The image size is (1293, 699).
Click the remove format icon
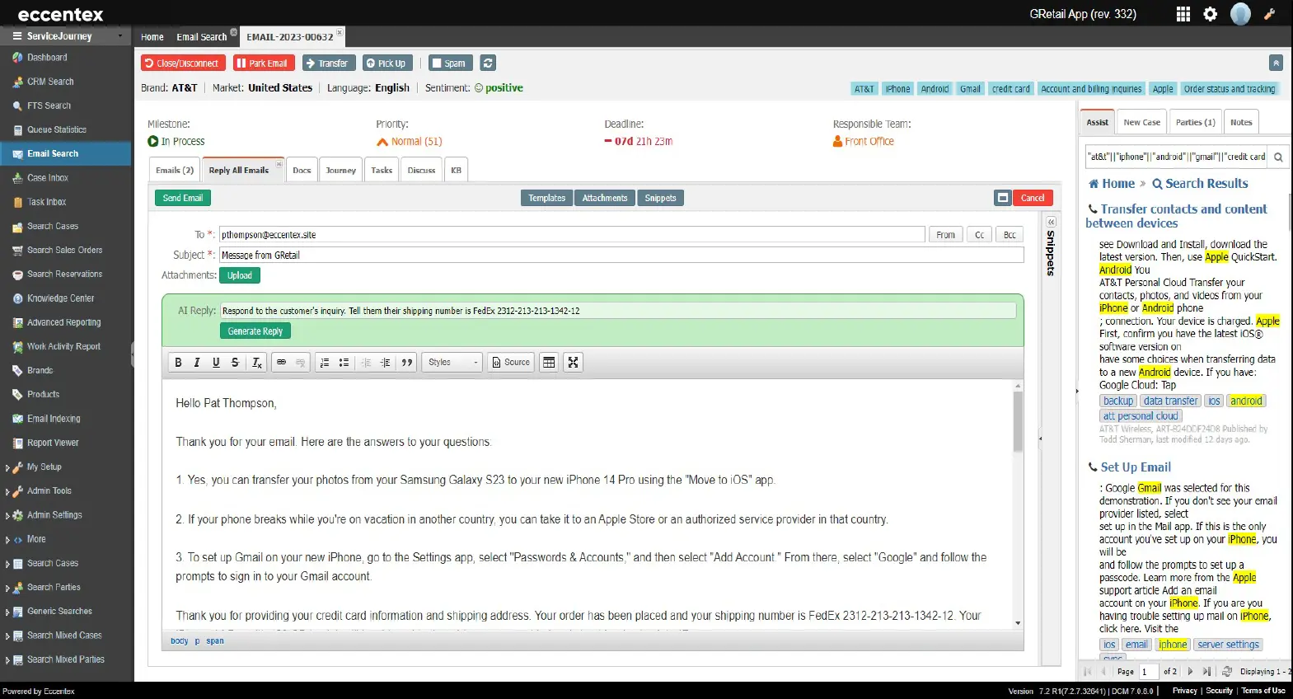(256, 363)
